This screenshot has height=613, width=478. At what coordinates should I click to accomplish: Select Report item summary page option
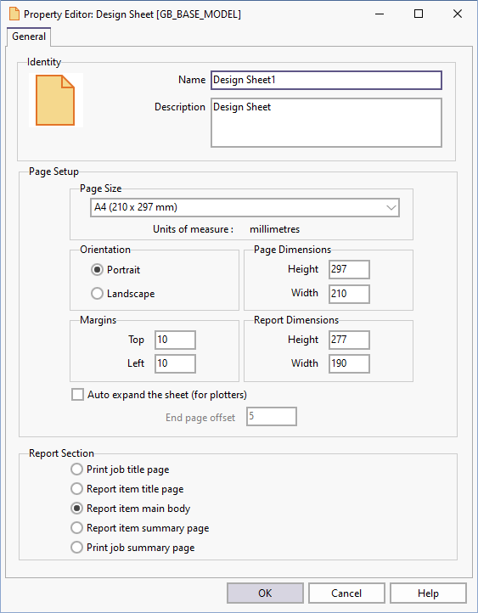click(x=140, y=528)
